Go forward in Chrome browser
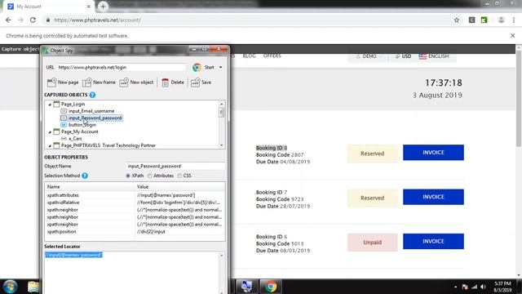 click(20, 20)
